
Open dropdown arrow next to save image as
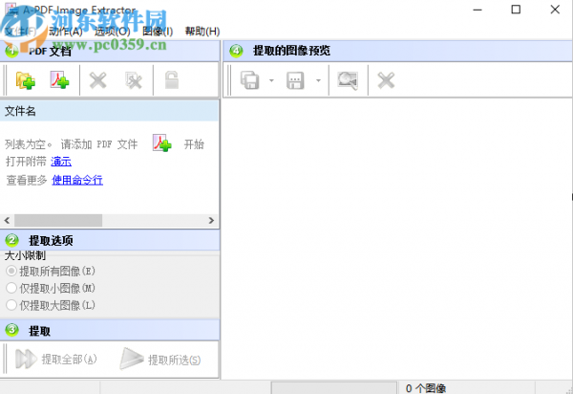(x=318, y=80)
